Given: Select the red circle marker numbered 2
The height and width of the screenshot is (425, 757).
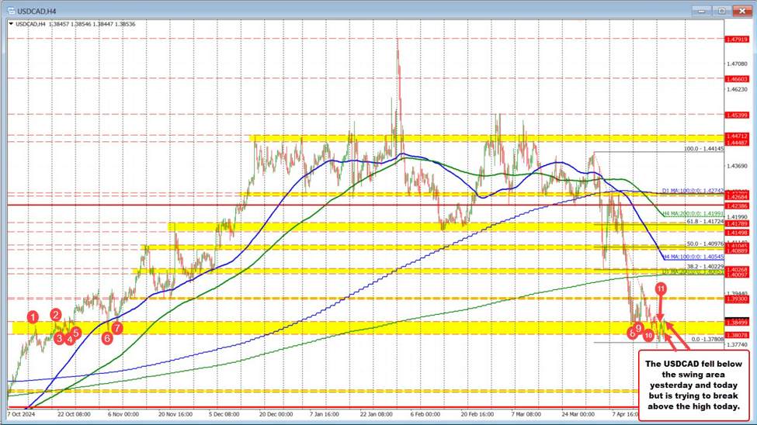Looking at the screenshot, I should (x=56, y=314).
